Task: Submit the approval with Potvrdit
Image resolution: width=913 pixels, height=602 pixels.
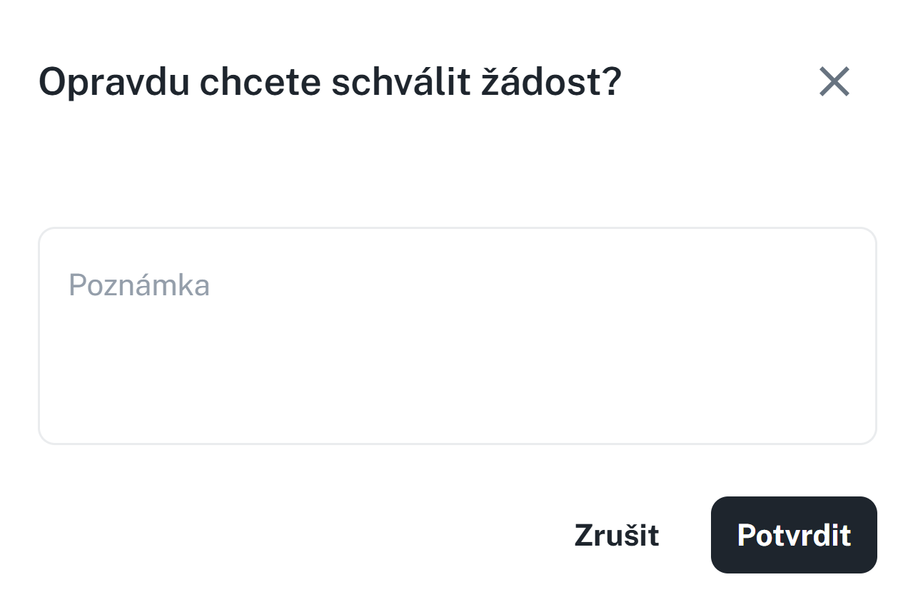Action: (x=793, y=535)
